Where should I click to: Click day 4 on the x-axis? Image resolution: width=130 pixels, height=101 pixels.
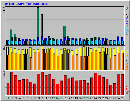[20, 98]
